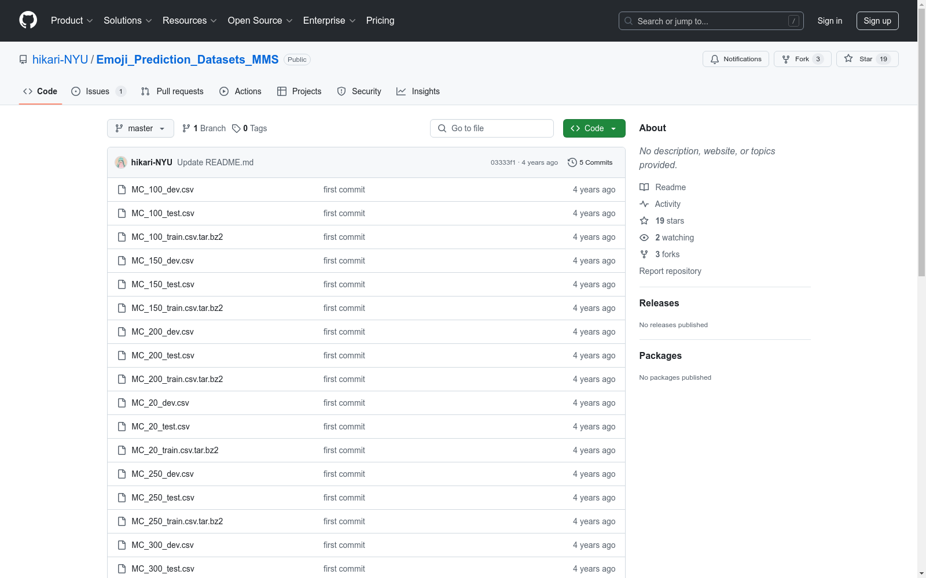
Task: Open file MC_300_test.csv
Action: [x=163, y=569]
